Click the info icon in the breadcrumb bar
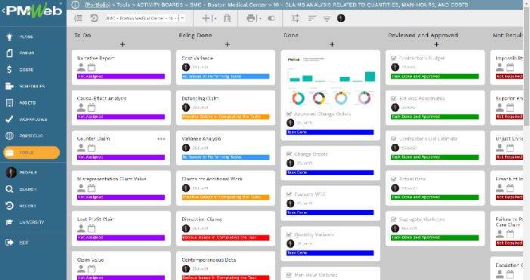The image size is (530, 280). [76, 5]
